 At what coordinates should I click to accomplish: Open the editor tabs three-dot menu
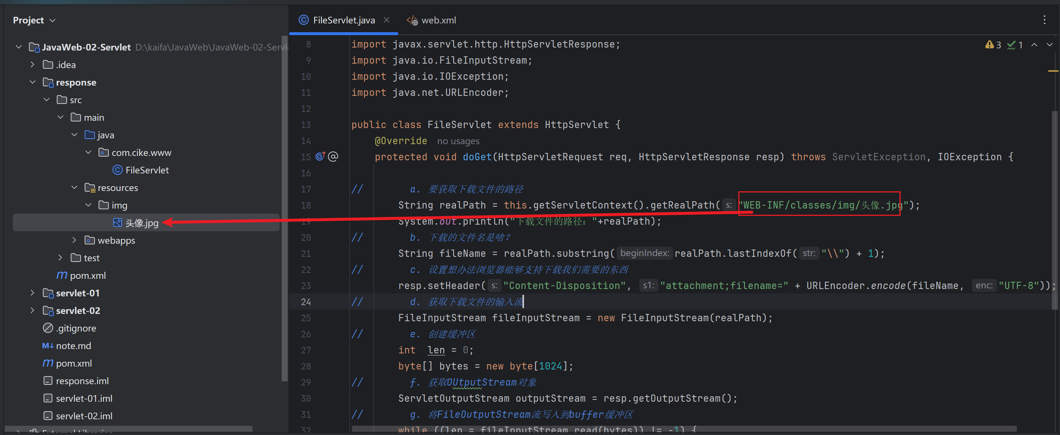[x=1044, y=20]
